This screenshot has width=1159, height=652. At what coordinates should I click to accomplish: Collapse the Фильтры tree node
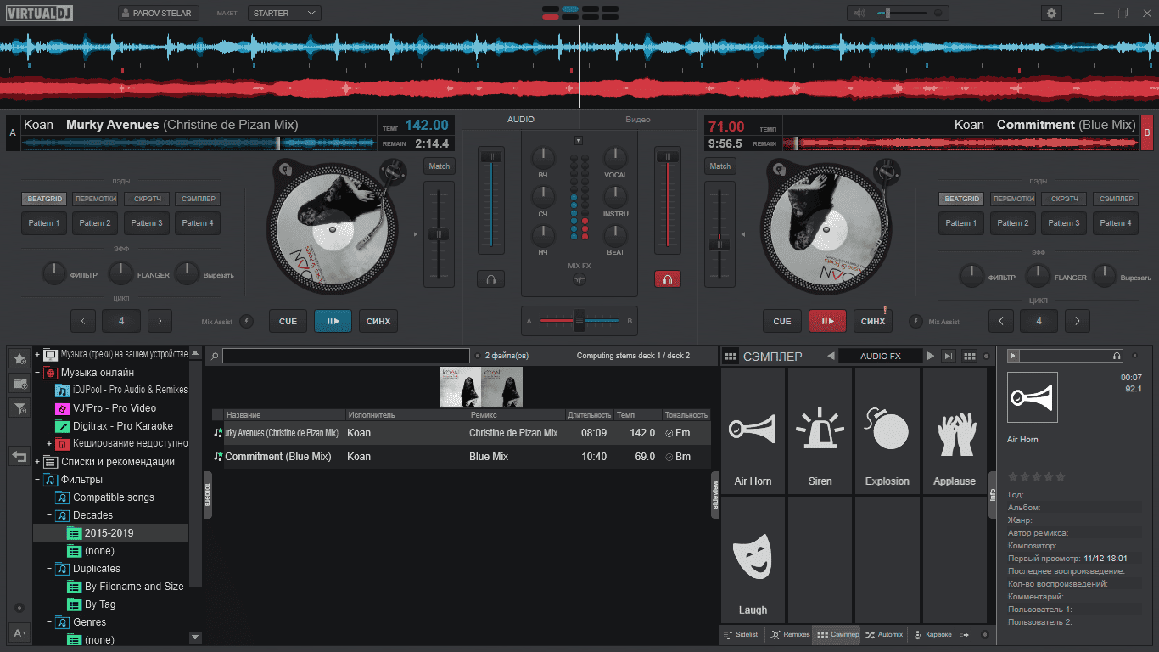[x=37, y=480]
